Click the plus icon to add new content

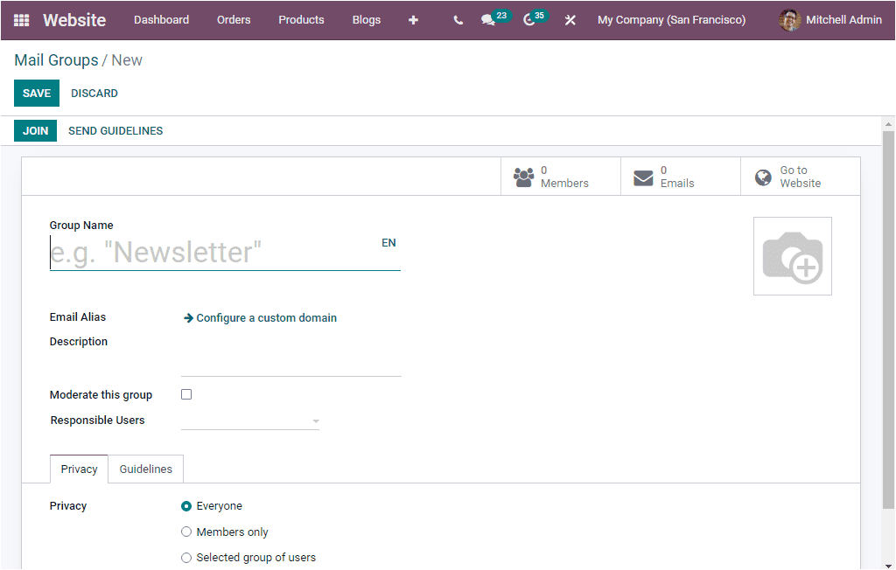pos(413,19)
